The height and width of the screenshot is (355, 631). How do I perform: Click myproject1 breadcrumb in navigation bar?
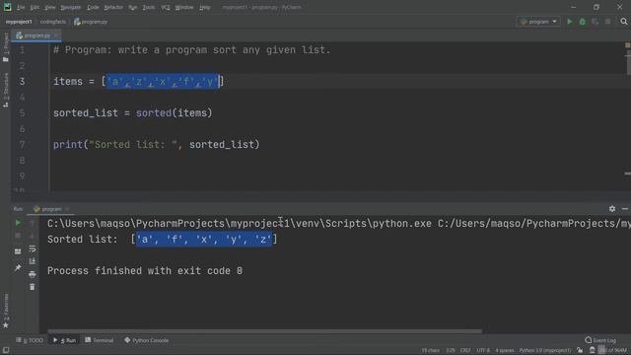[19, 22]
